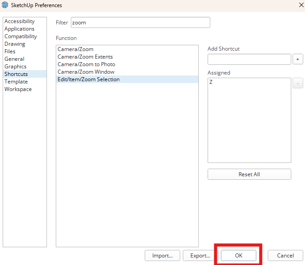This screenshot has height=265, width=305.
Task: Click the Filter field containing zoom
Action: point(140,23)
